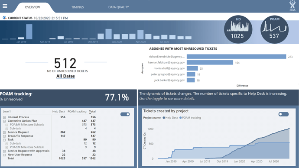Click the Level1 column header
Viewport: 299px width, 168px height.
[x=7, y=111]
